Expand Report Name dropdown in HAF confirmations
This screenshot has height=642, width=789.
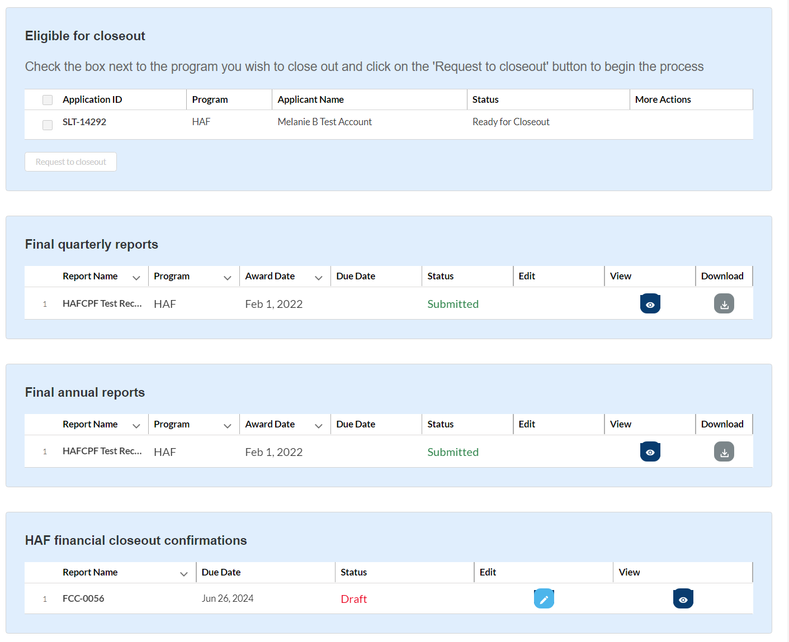[x=183, y=574]
